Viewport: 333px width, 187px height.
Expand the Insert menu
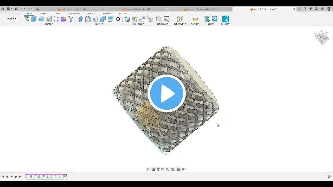click(x=210, y=24)
